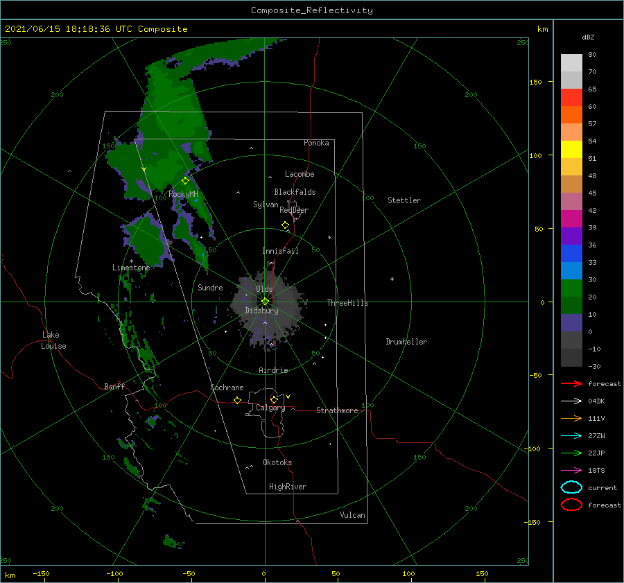Click the red forecast ellipse icon
Image resolution: width=624 pixels, height=583 pixels.
[x=571, y=505]
